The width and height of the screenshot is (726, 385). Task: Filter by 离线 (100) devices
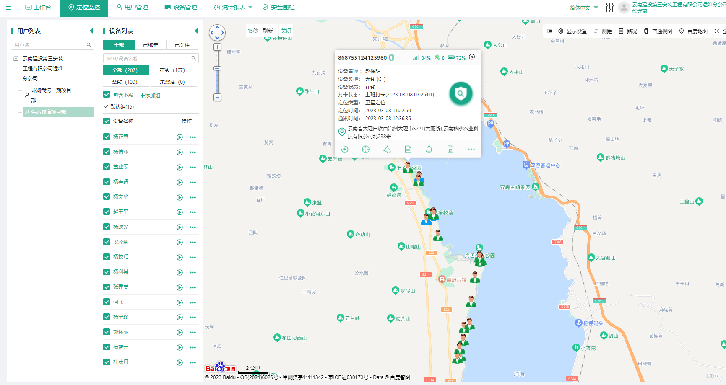[126, 82]
